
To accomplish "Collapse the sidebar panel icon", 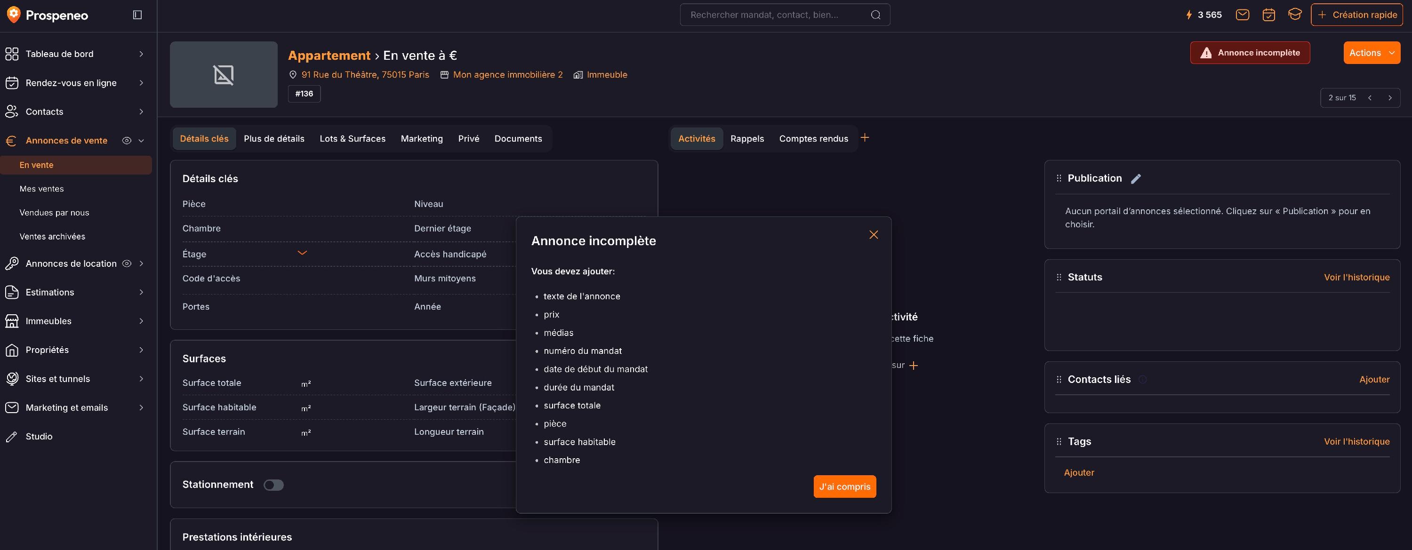I will coord(137,15).
